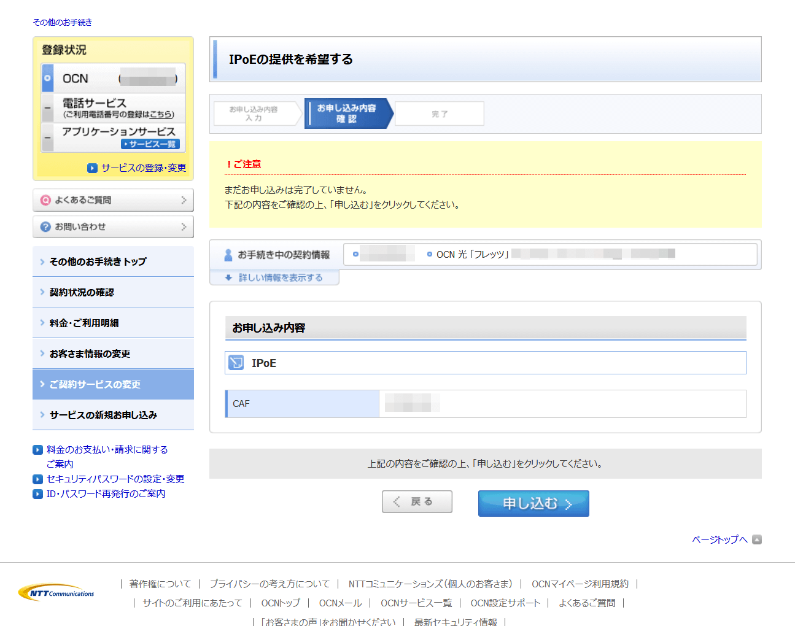This screenshot has width=795, height=626.
Task: Expand the アプリケーションサービス minus toggle
Action: (x=47, y=138)
